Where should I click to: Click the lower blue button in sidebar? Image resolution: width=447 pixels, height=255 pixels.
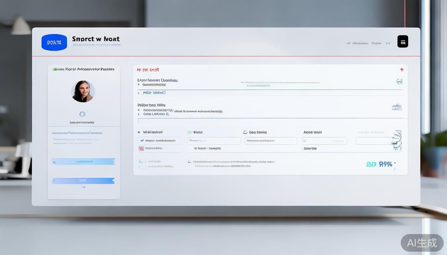83,181
